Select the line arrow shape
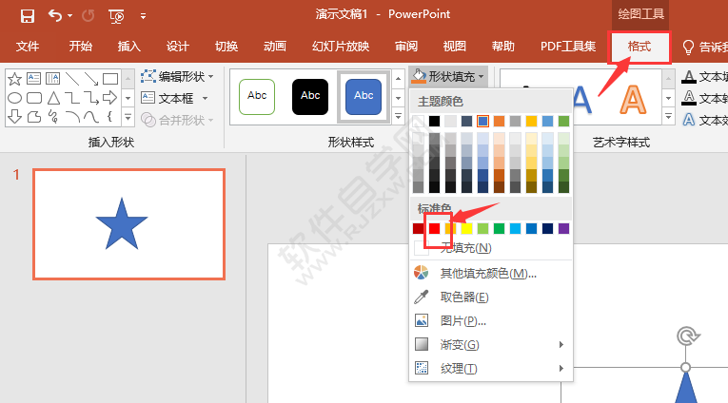This screenshot has width=728, height=403. [x=91, y=79]
